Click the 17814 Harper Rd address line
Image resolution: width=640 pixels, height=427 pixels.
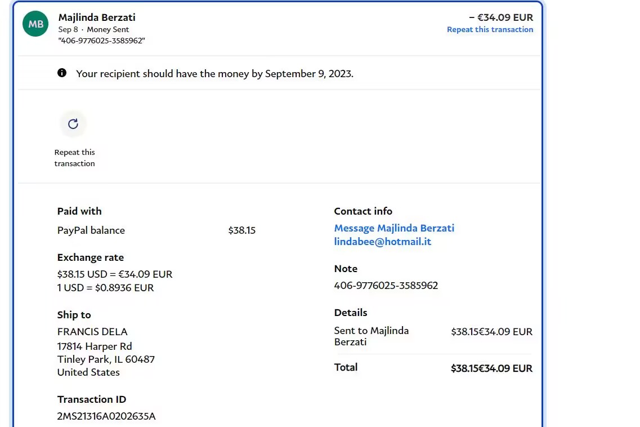[x=95, y=346]
